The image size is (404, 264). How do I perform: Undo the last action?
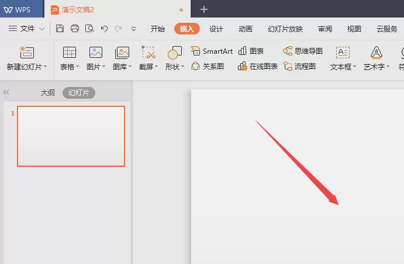pos(104,29)
